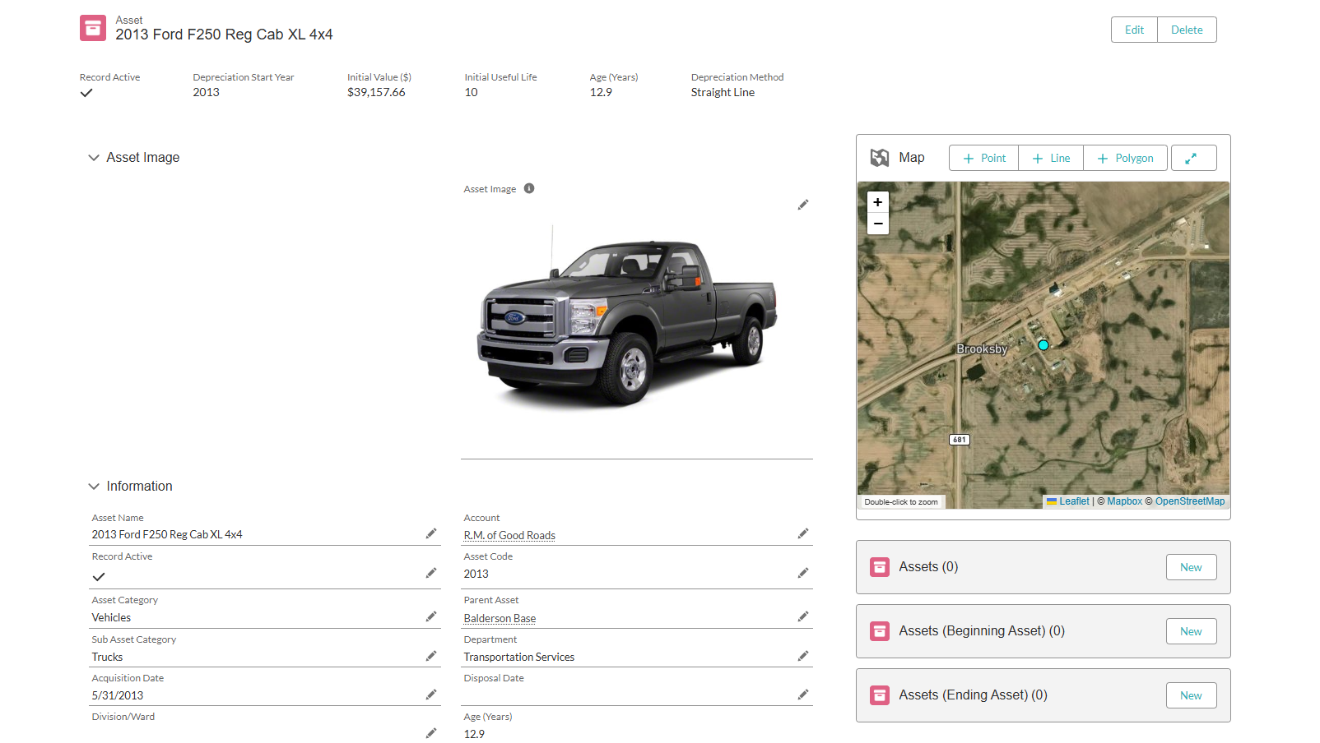Viewport: 1320px width, 743px height.
Task: Zoom in on the map
Action: 878,202
